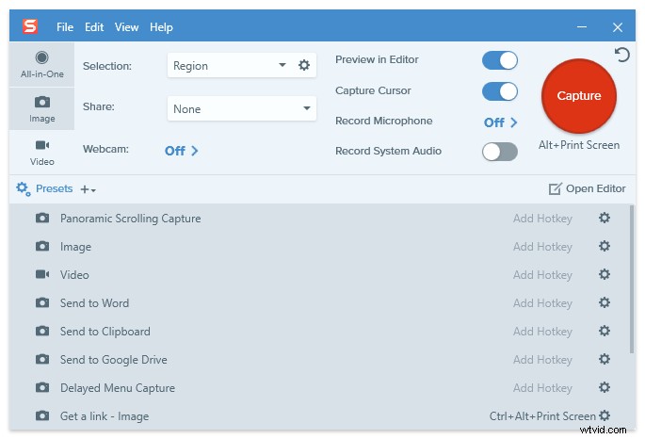Click the reset undo arrow icon

point(621,56)
